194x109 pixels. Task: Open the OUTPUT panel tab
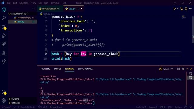[x=57, y=69]
